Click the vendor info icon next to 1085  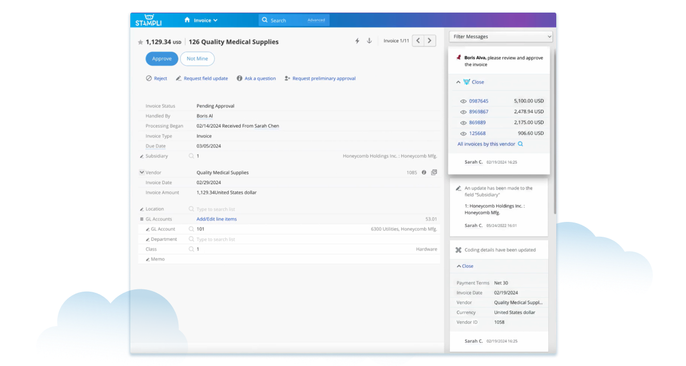point(423,172)
